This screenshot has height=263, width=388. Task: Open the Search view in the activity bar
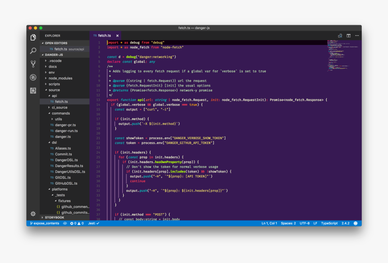[x=32, y=51]
